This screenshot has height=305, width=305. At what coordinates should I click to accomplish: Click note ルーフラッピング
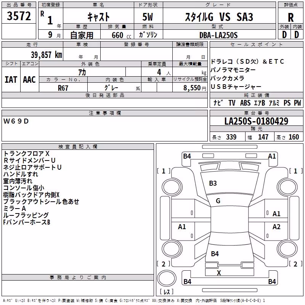pyautogui.click(x=26, y=215)
